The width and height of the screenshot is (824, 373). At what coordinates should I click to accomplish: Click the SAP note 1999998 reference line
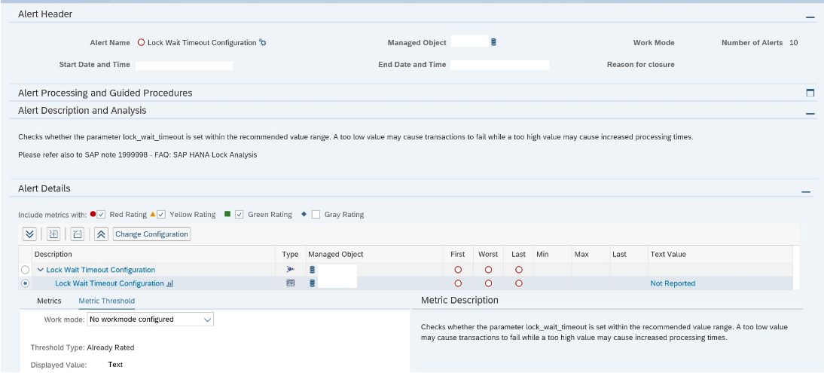click(x=138, y=155)
